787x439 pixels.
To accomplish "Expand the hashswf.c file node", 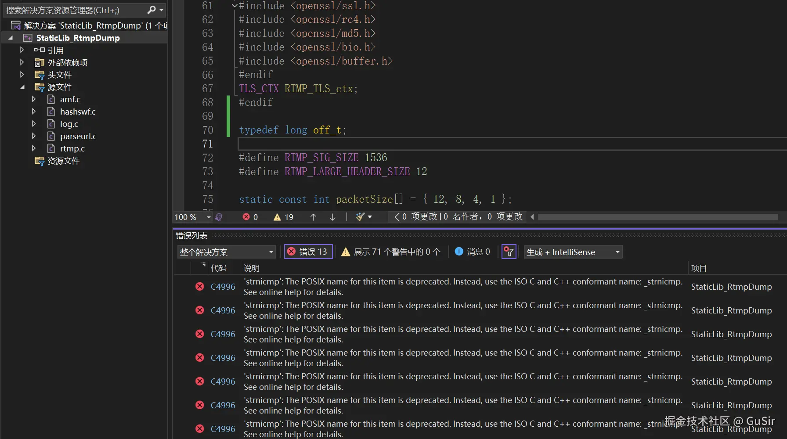I will click(34, 112).
